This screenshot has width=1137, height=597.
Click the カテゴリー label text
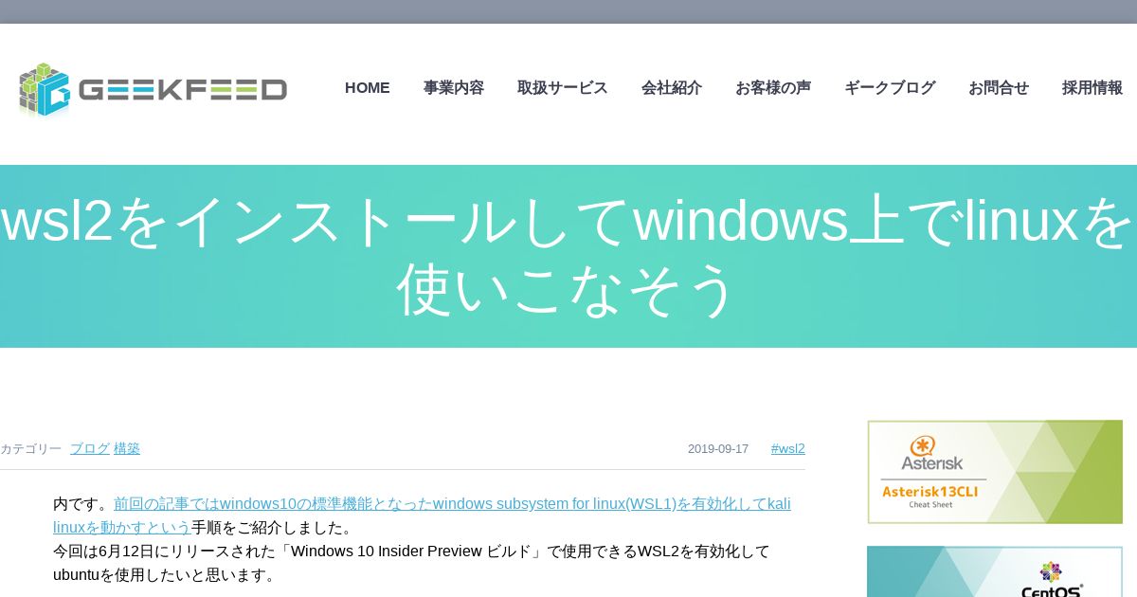pyautogui.click(x=31, y=448)
